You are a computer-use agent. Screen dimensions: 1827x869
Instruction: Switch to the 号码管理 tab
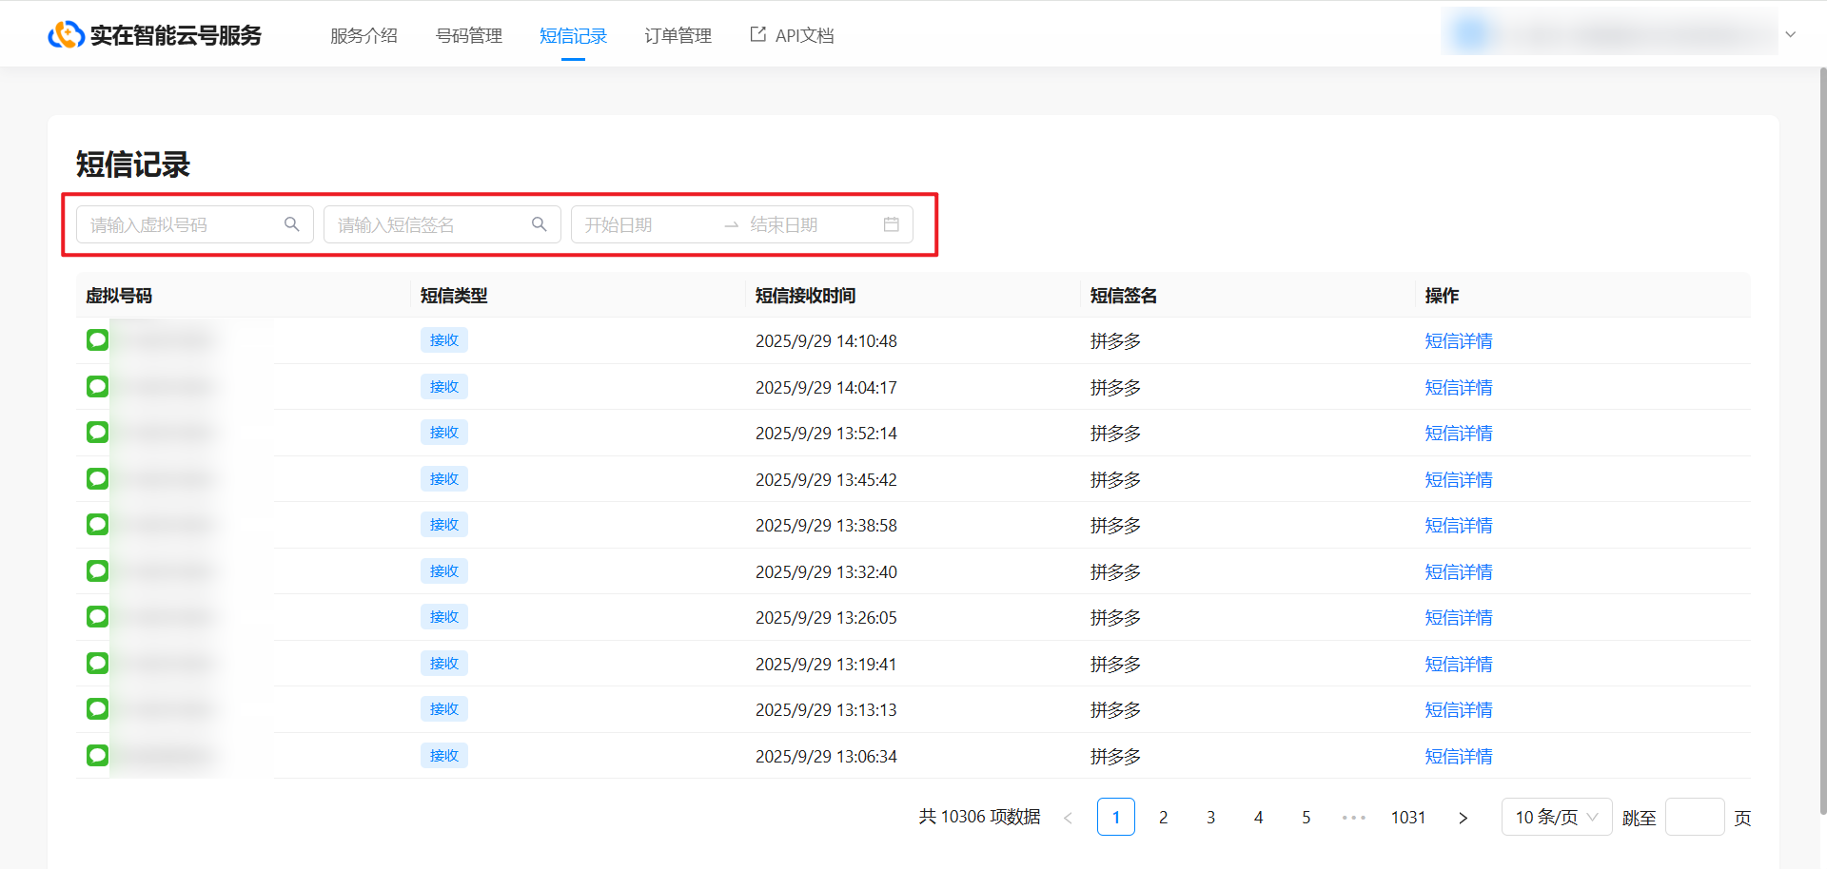pos(468,36)
